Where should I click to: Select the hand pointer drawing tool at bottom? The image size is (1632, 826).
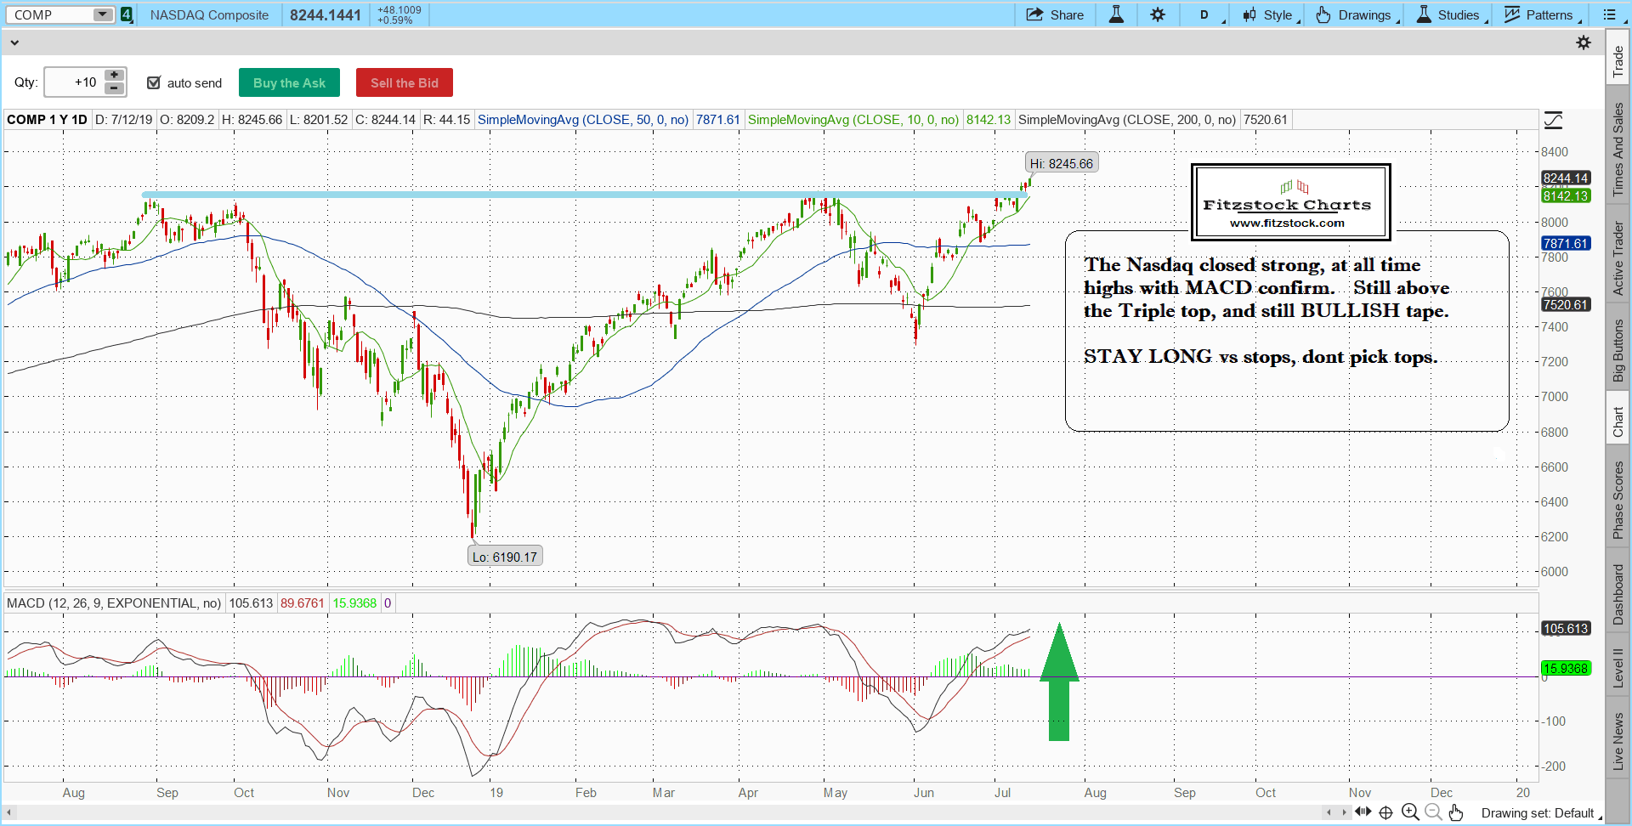1456,812
